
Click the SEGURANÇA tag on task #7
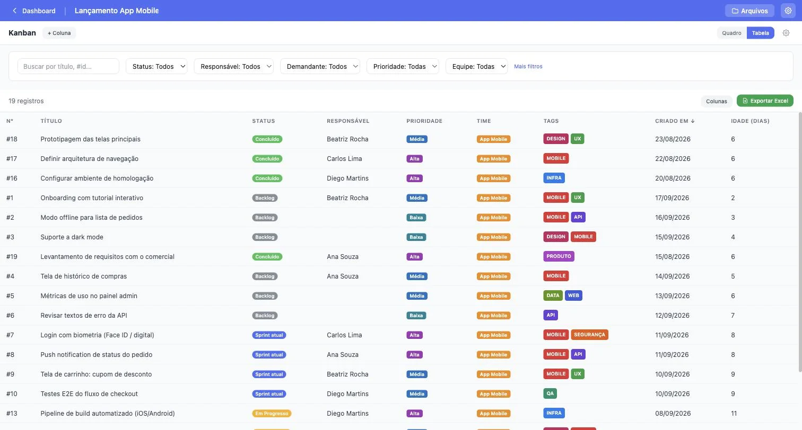tap(589, 335)
